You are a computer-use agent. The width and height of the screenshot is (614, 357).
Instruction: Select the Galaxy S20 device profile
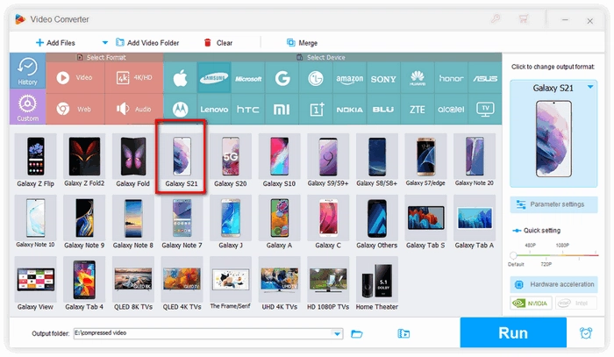230,161
